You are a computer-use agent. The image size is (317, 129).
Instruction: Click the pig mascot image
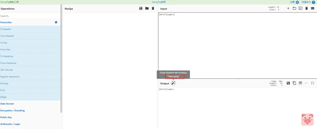pyautogui.click(x=307, y=119)
